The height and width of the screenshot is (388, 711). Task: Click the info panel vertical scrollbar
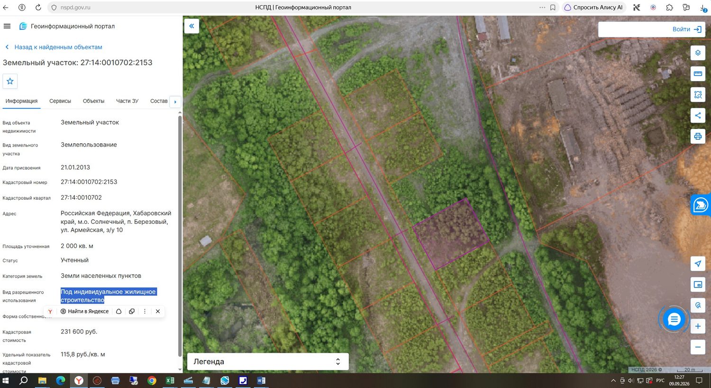(x=180, y=236)
